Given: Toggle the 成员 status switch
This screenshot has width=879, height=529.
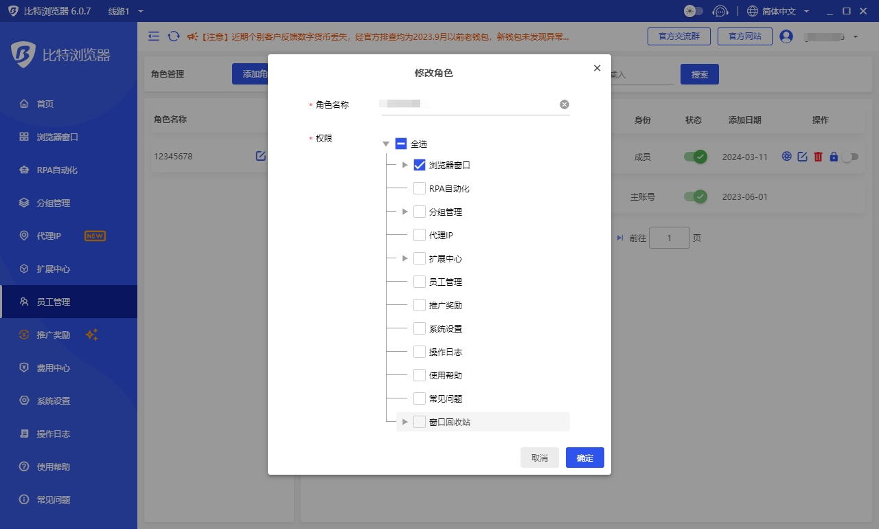Looking at the screenshot, I should 695,157.
